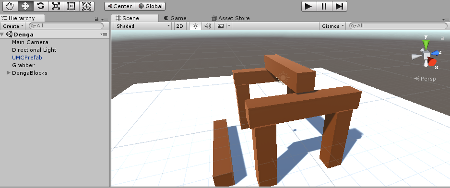Toggle 2D view mode

179,26
